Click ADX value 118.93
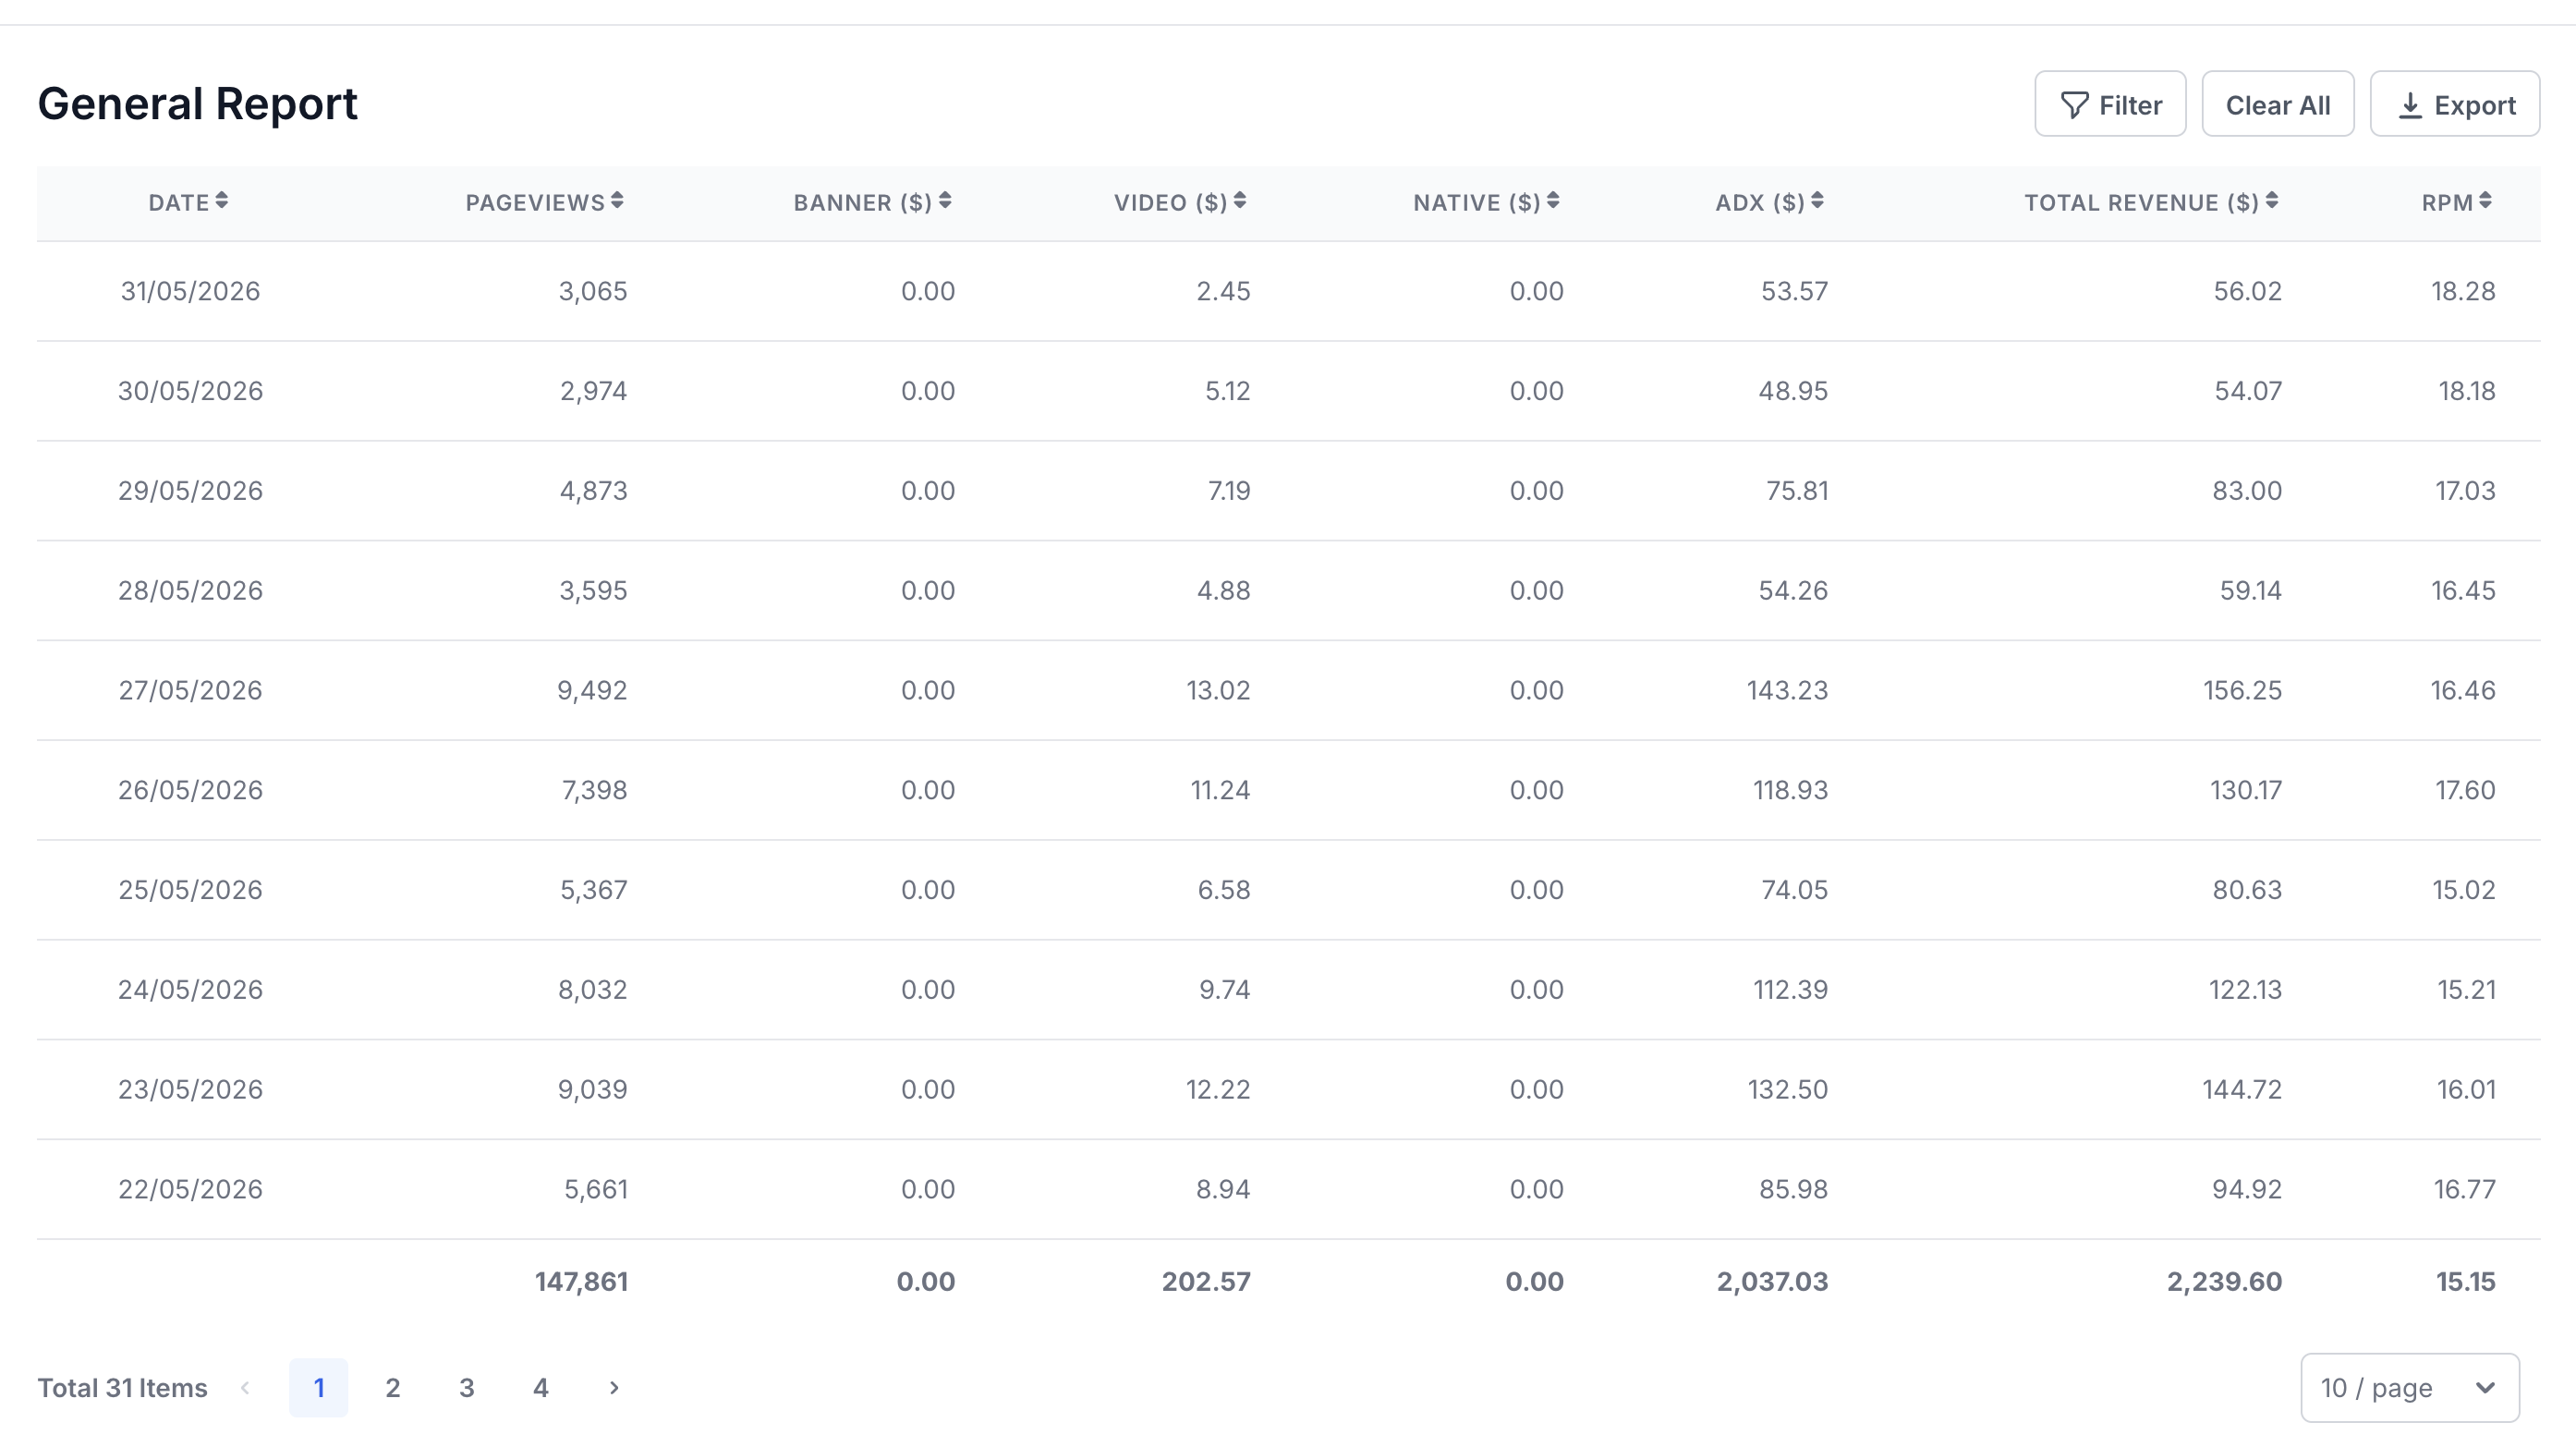This screenshot has height=1447, width=2576. (x=1790, y=790)
